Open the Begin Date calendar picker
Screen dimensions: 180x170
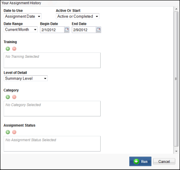[67, 30]
